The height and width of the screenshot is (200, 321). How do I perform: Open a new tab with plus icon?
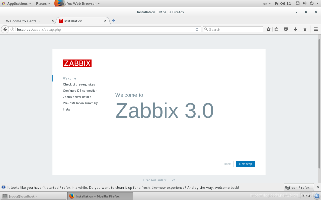pyautogui.click(x=114, y=21)
